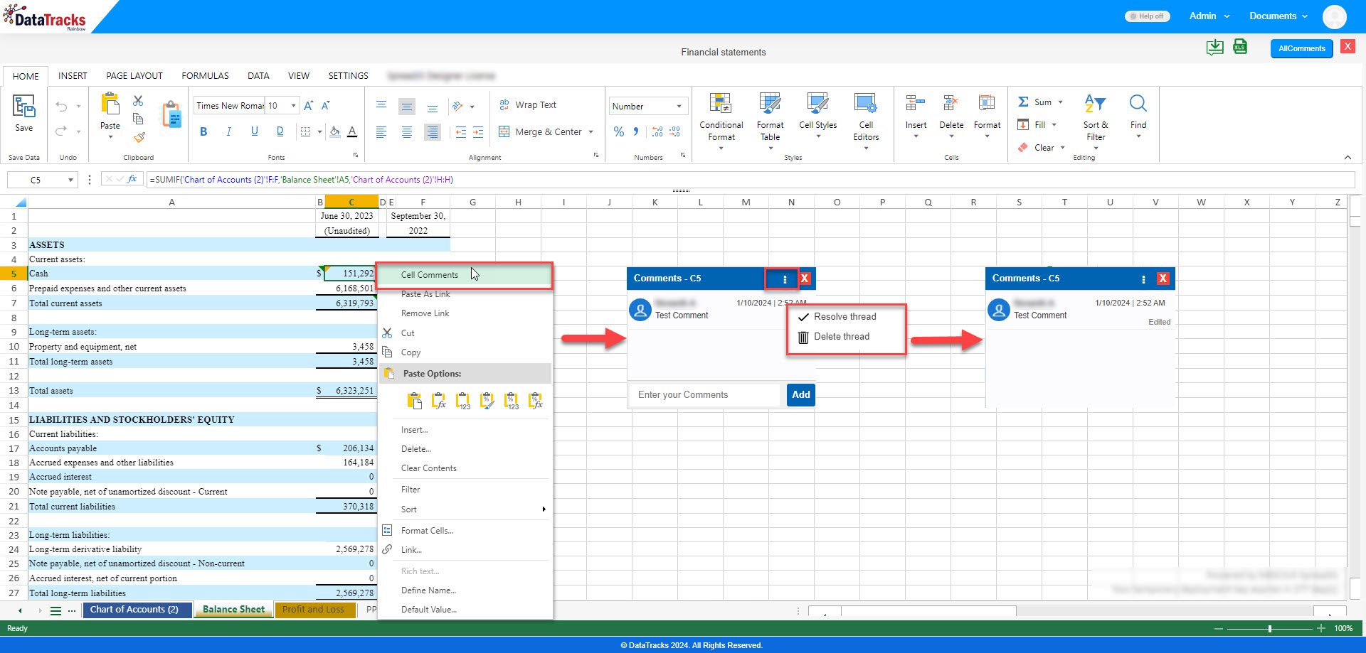
Task: Switch to the FORMULAS ribbon tab
Action: [205, 76]
